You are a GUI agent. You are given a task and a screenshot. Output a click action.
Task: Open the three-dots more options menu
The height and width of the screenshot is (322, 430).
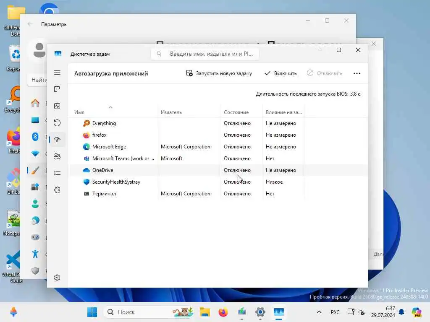[x=357, y=73]
